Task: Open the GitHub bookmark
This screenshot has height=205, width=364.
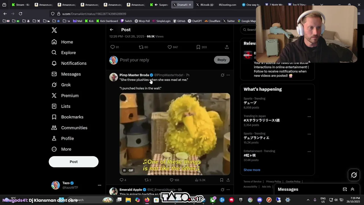Action: (x=179, y=21)
